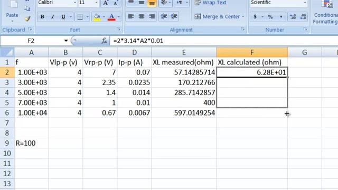The height and width of the screenshot is (190, 338).
Task: Align text left
Action: pyautogui.click(x=131, y=16)
